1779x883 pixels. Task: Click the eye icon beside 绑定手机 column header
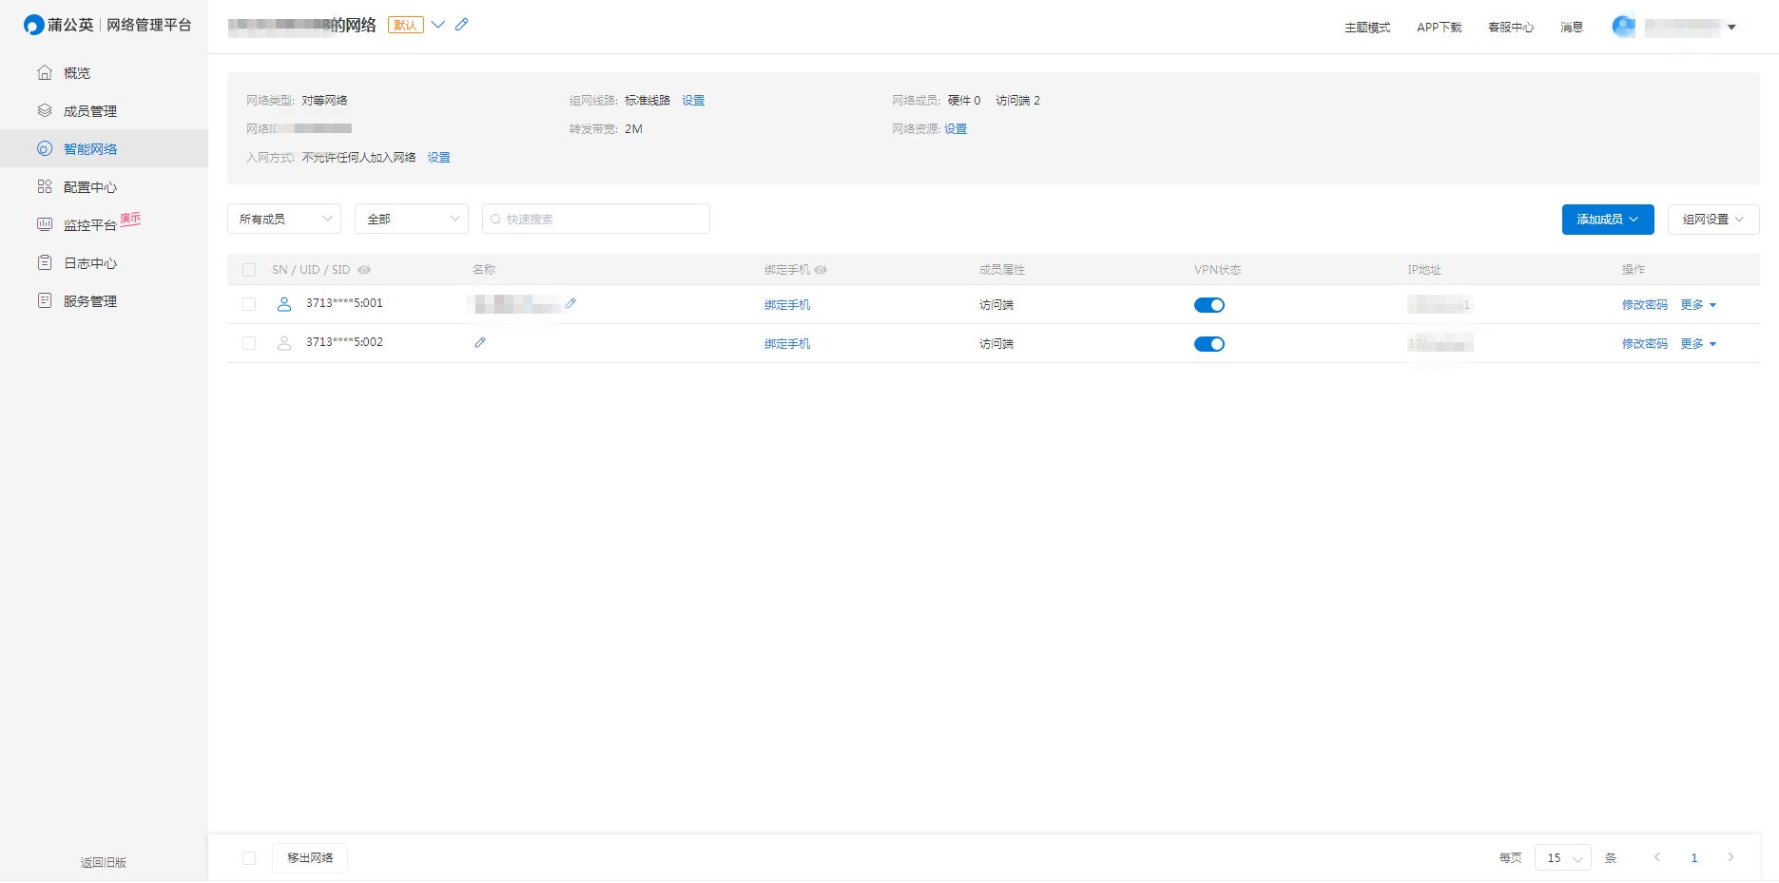[x=821, y=270]
